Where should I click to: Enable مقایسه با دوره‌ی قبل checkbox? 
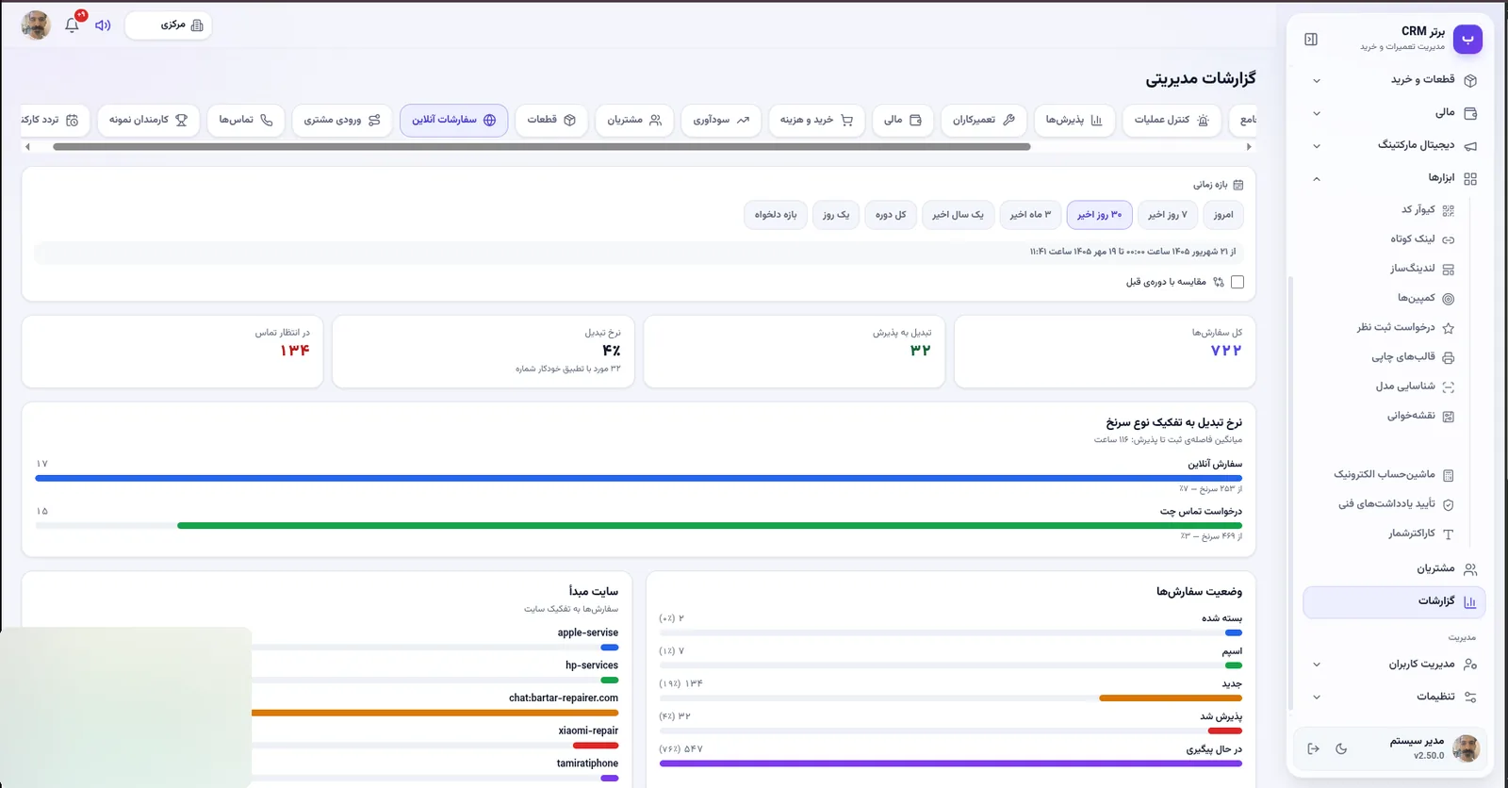tap(1238, 282)
